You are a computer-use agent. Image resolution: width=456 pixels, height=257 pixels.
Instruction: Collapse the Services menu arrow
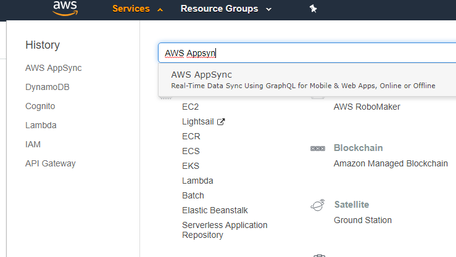(x=160, y=10)
